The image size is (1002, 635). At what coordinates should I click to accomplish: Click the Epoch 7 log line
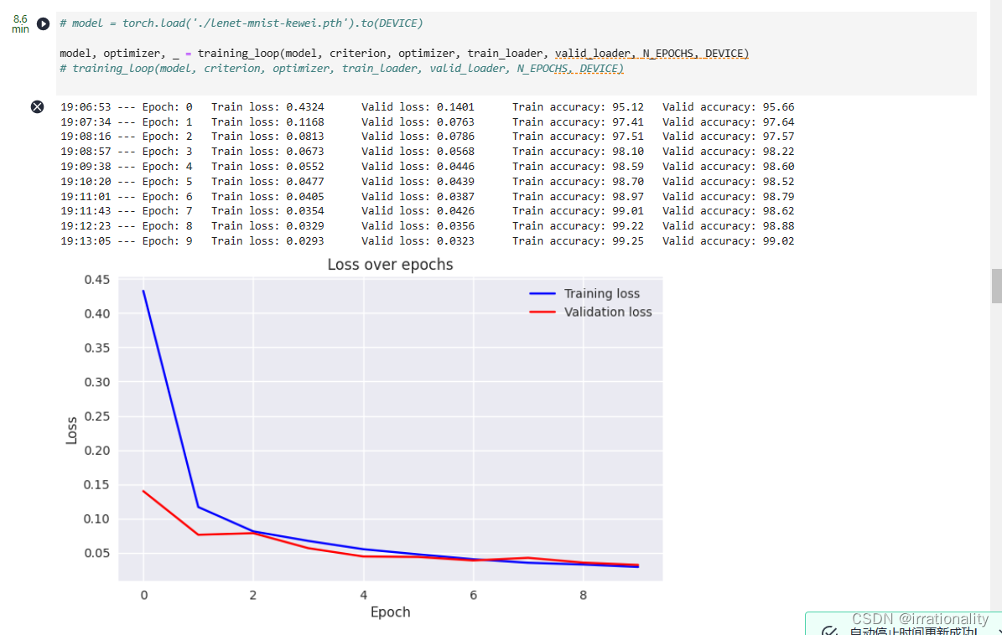(x=427, y=211)
